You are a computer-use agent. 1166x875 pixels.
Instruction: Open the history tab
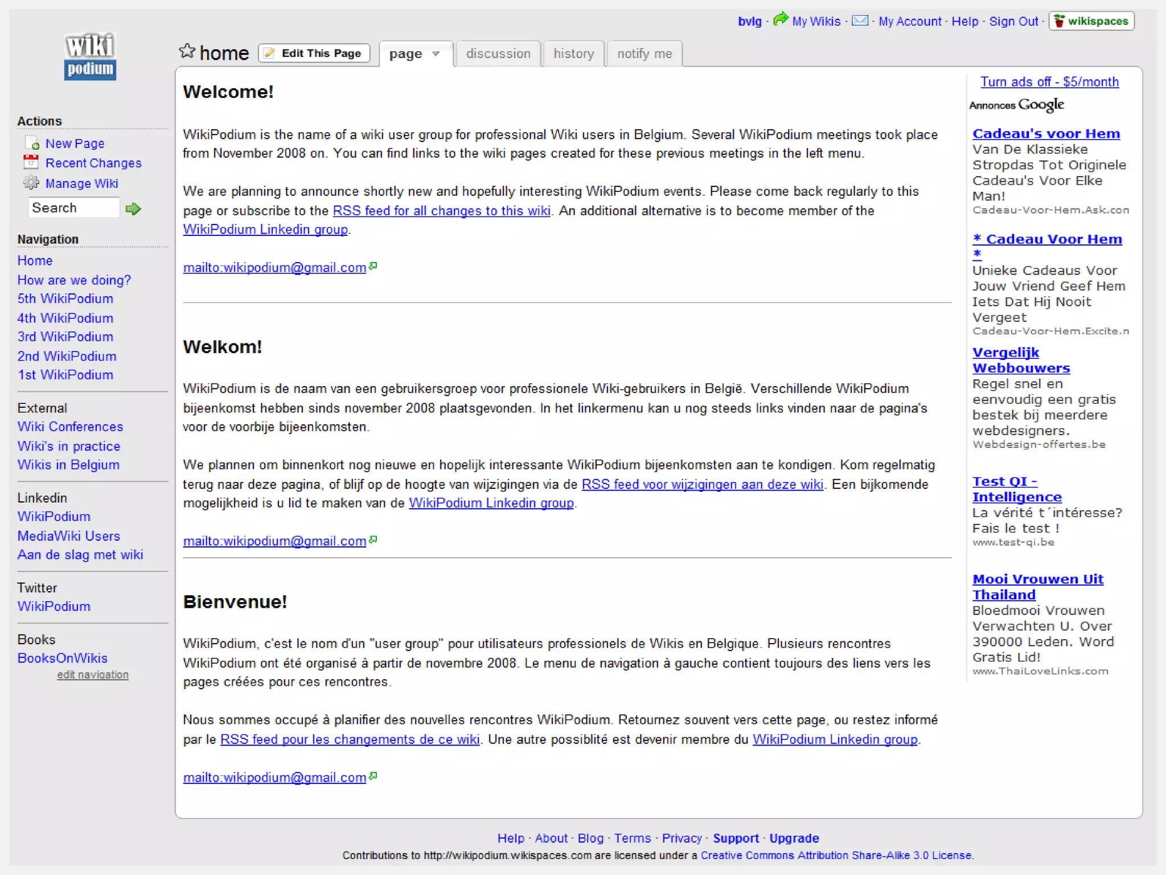click(x=574, y=54)
